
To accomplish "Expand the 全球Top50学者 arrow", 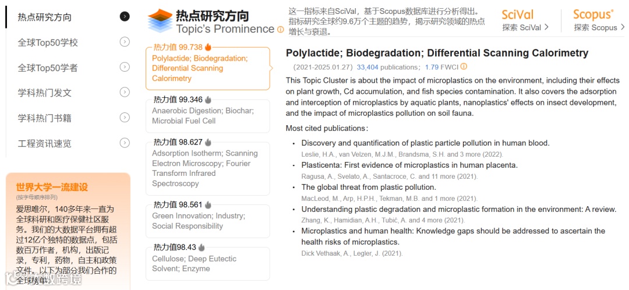I will (x=125, y=67).
